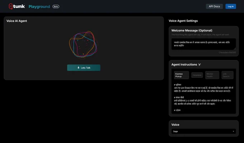The width and height of the screenshot is (244, 143).
Task: Select the Helpdesk preset
Action: 197,75
